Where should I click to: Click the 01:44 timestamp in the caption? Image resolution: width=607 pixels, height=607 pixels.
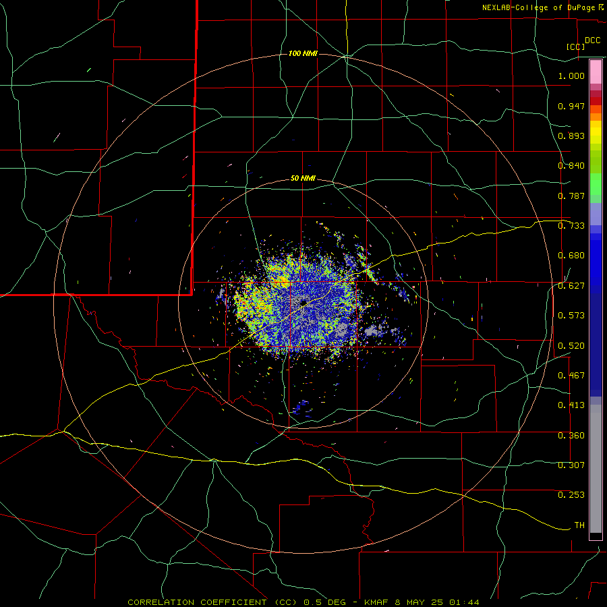coord(465,602)
